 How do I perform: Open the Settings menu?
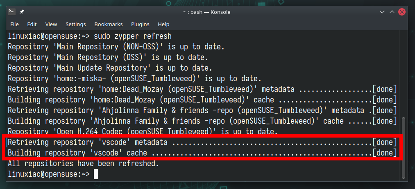pos(76,24)
